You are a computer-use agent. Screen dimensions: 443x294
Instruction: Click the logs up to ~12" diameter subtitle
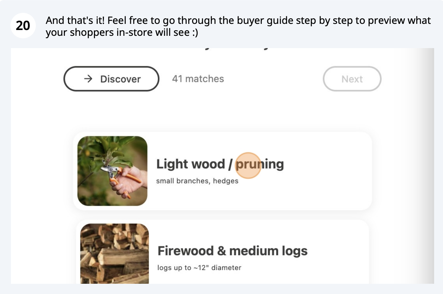point(199,268)
